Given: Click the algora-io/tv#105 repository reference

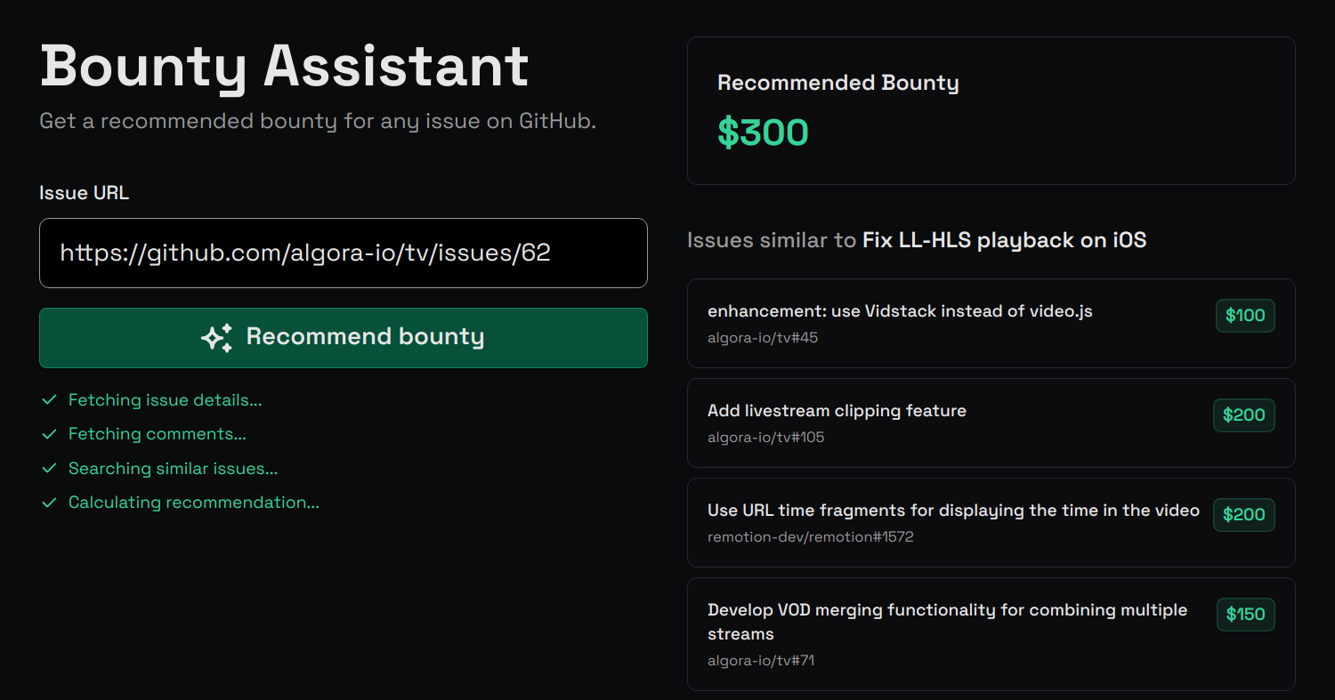Looking at the screenshot, I should click(765, 438).
